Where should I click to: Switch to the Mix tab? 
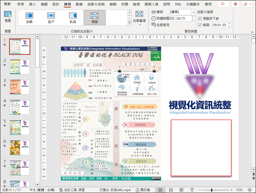coord(178,4)
